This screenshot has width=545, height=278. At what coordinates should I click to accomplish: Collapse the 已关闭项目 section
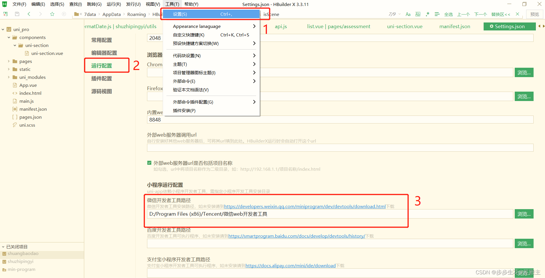(3, 247)
